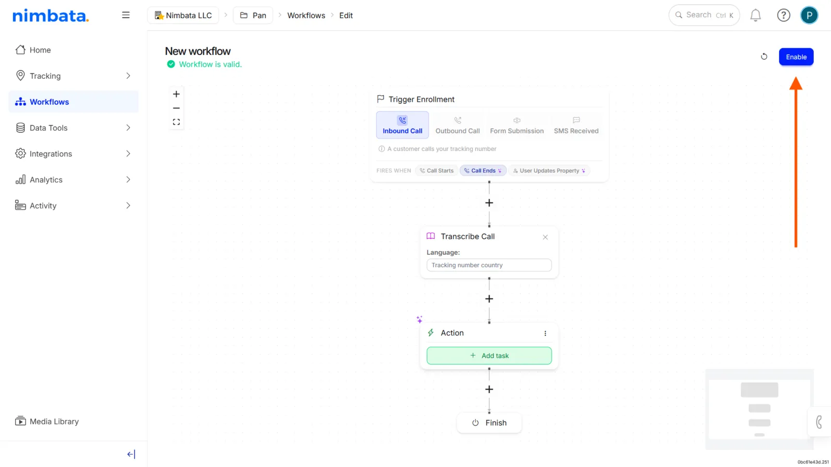Expand the Data Tools menu chevron

coord(128,128)
